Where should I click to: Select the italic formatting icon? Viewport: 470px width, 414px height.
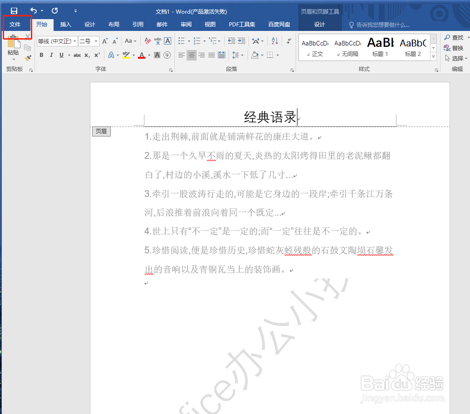click(x=51, y=55)
